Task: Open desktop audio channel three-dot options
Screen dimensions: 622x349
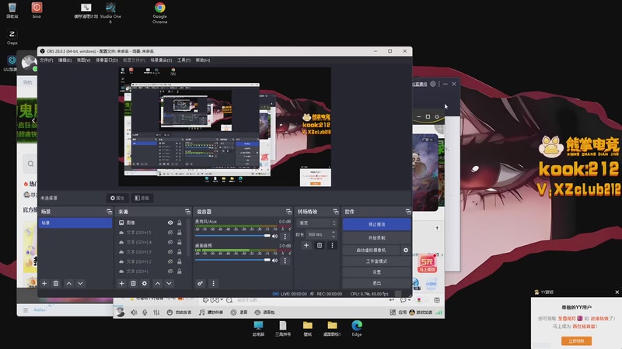Action: pos(285,261)
